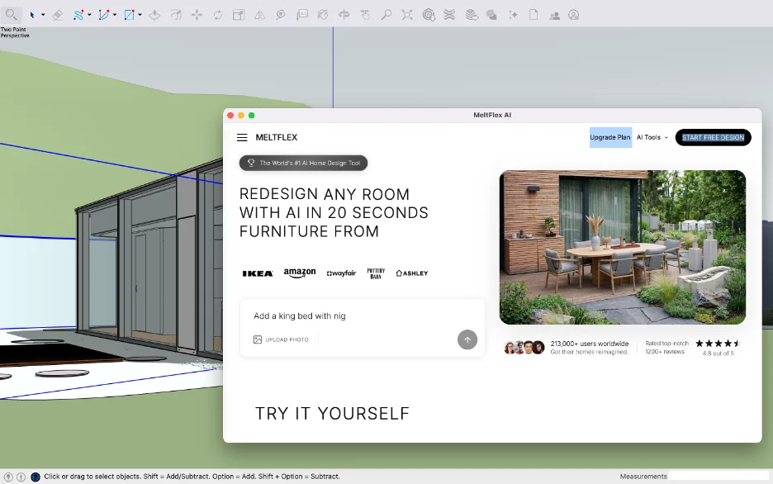This screenshot has height=484, width=773.
Task: Click the Wayfair brand logo
Action: [x=341, y=273]
